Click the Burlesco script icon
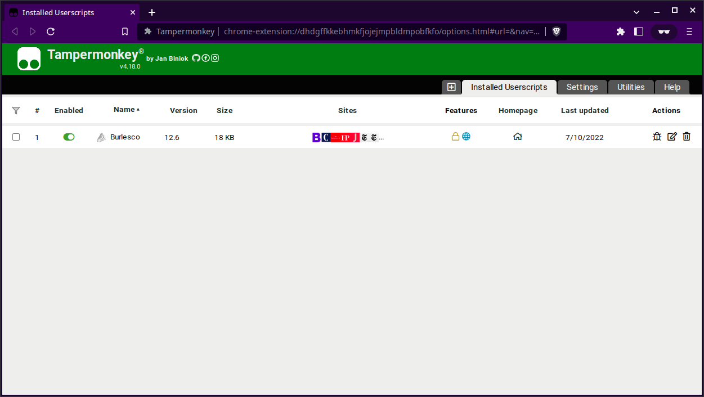Image resolution: width=704 pixels, height=397 pixels. (101, 137)
